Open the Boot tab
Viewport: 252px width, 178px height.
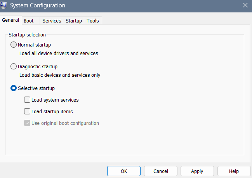pyautogui.click(x=29, y=21)
